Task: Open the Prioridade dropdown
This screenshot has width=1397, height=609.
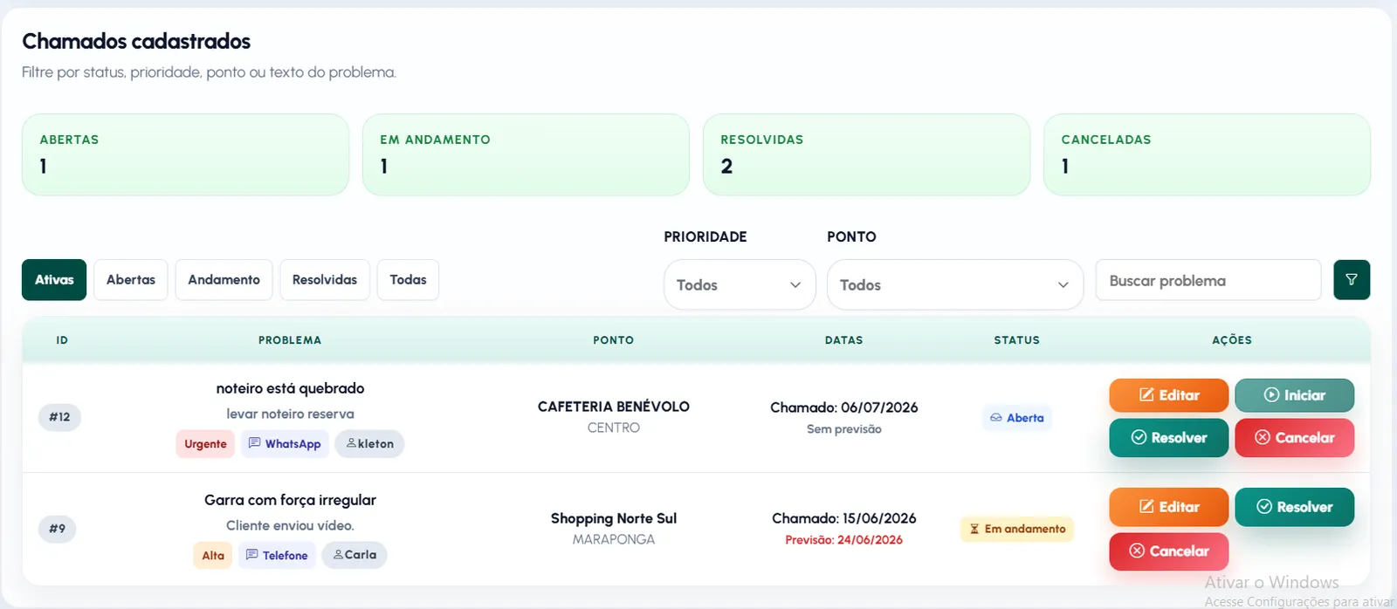Action: (740, 284)
